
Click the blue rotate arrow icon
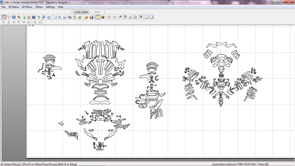coord(44,17)
